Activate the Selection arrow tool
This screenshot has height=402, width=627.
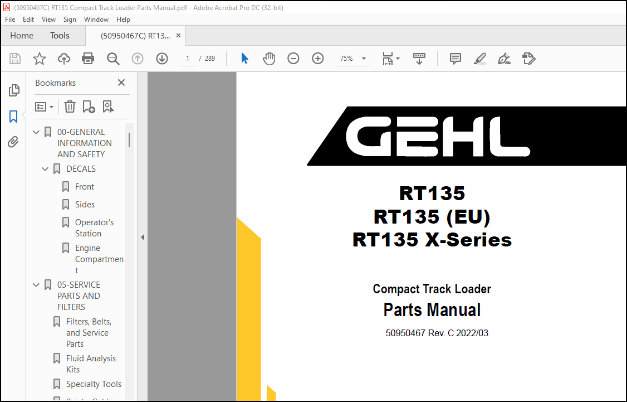tap(244, 59)
